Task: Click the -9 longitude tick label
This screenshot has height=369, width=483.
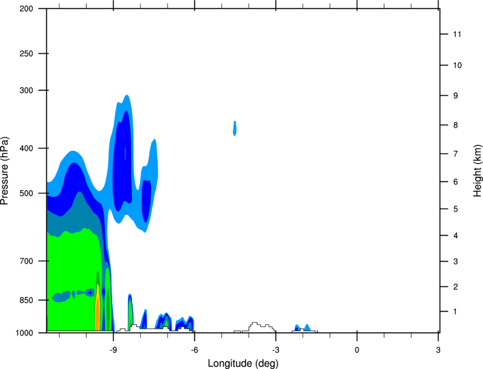Action: (113, 350)
